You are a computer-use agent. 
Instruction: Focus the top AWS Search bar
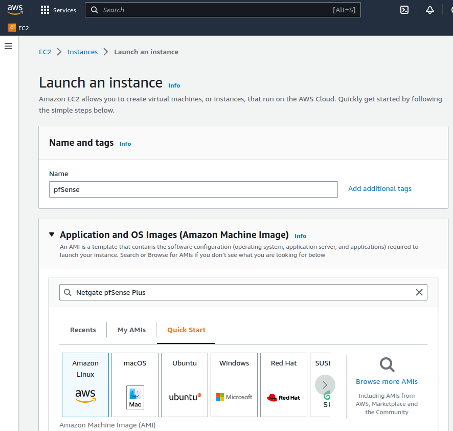[215, 10]
